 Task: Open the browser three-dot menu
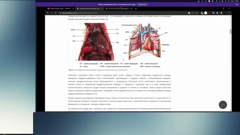(x=229, y=13)
